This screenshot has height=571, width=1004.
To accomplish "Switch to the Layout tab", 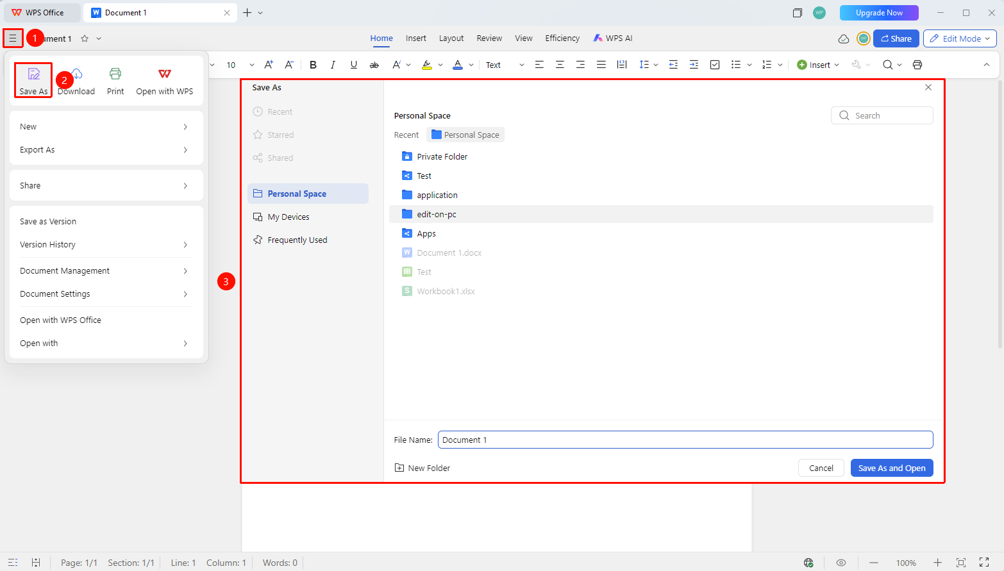I will [451, 38].
